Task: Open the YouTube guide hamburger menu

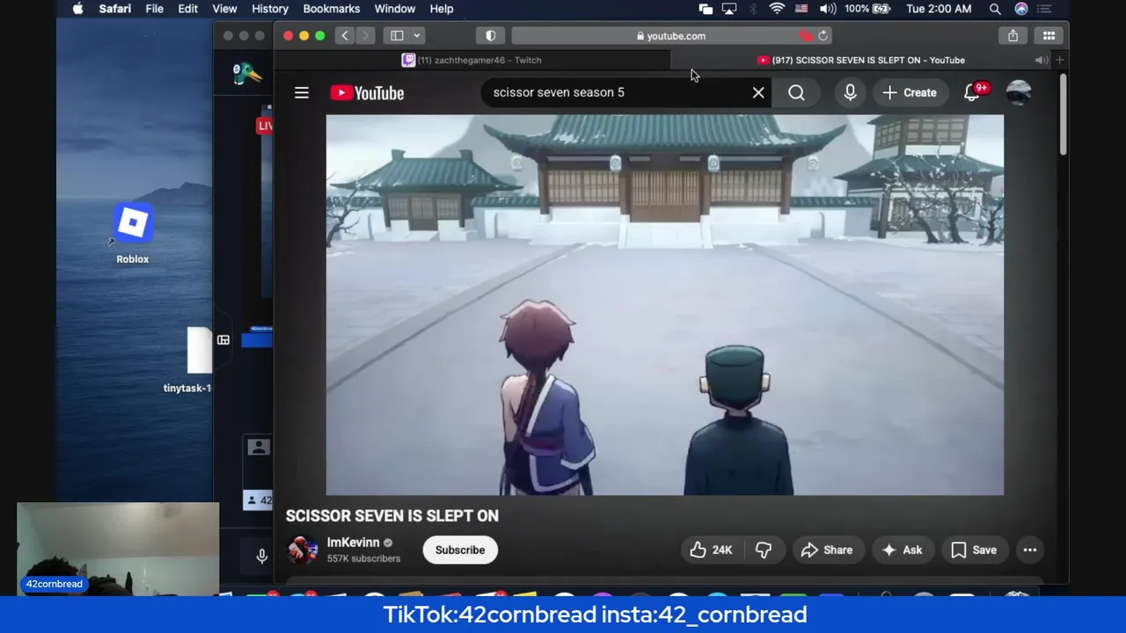Action: pyautogui.click(x=302, y=92)
